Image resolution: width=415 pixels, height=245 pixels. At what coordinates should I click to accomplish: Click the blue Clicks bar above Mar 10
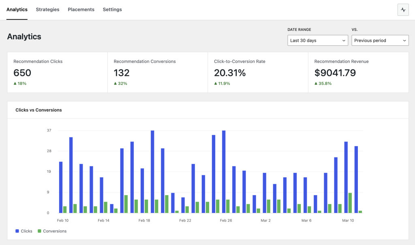[346, 177]
